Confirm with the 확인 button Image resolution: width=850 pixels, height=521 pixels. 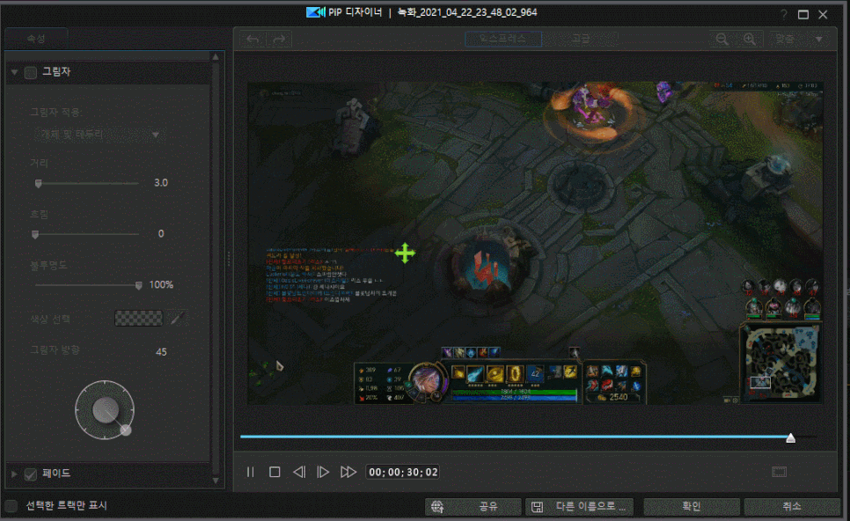(691, 506)
